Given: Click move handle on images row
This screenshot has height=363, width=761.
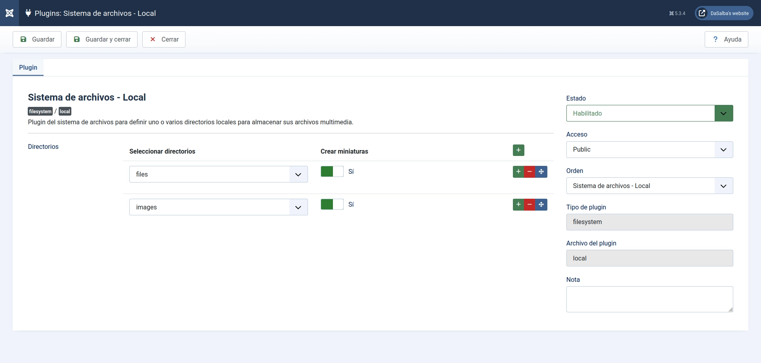Looking at the screenshot, I should [x=541, y=205].
